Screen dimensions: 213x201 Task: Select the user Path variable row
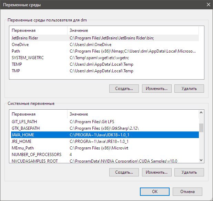pos(105,51)
